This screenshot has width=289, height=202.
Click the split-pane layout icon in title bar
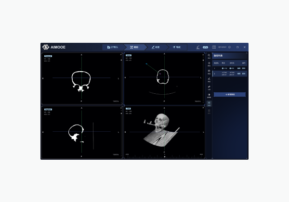214,47
